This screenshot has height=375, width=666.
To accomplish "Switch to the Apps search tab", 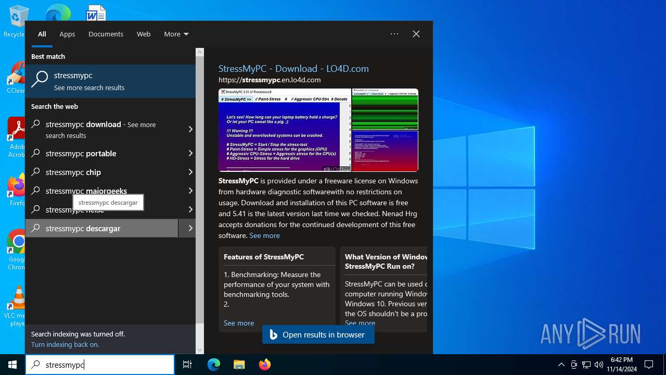I will click(67, 34).
